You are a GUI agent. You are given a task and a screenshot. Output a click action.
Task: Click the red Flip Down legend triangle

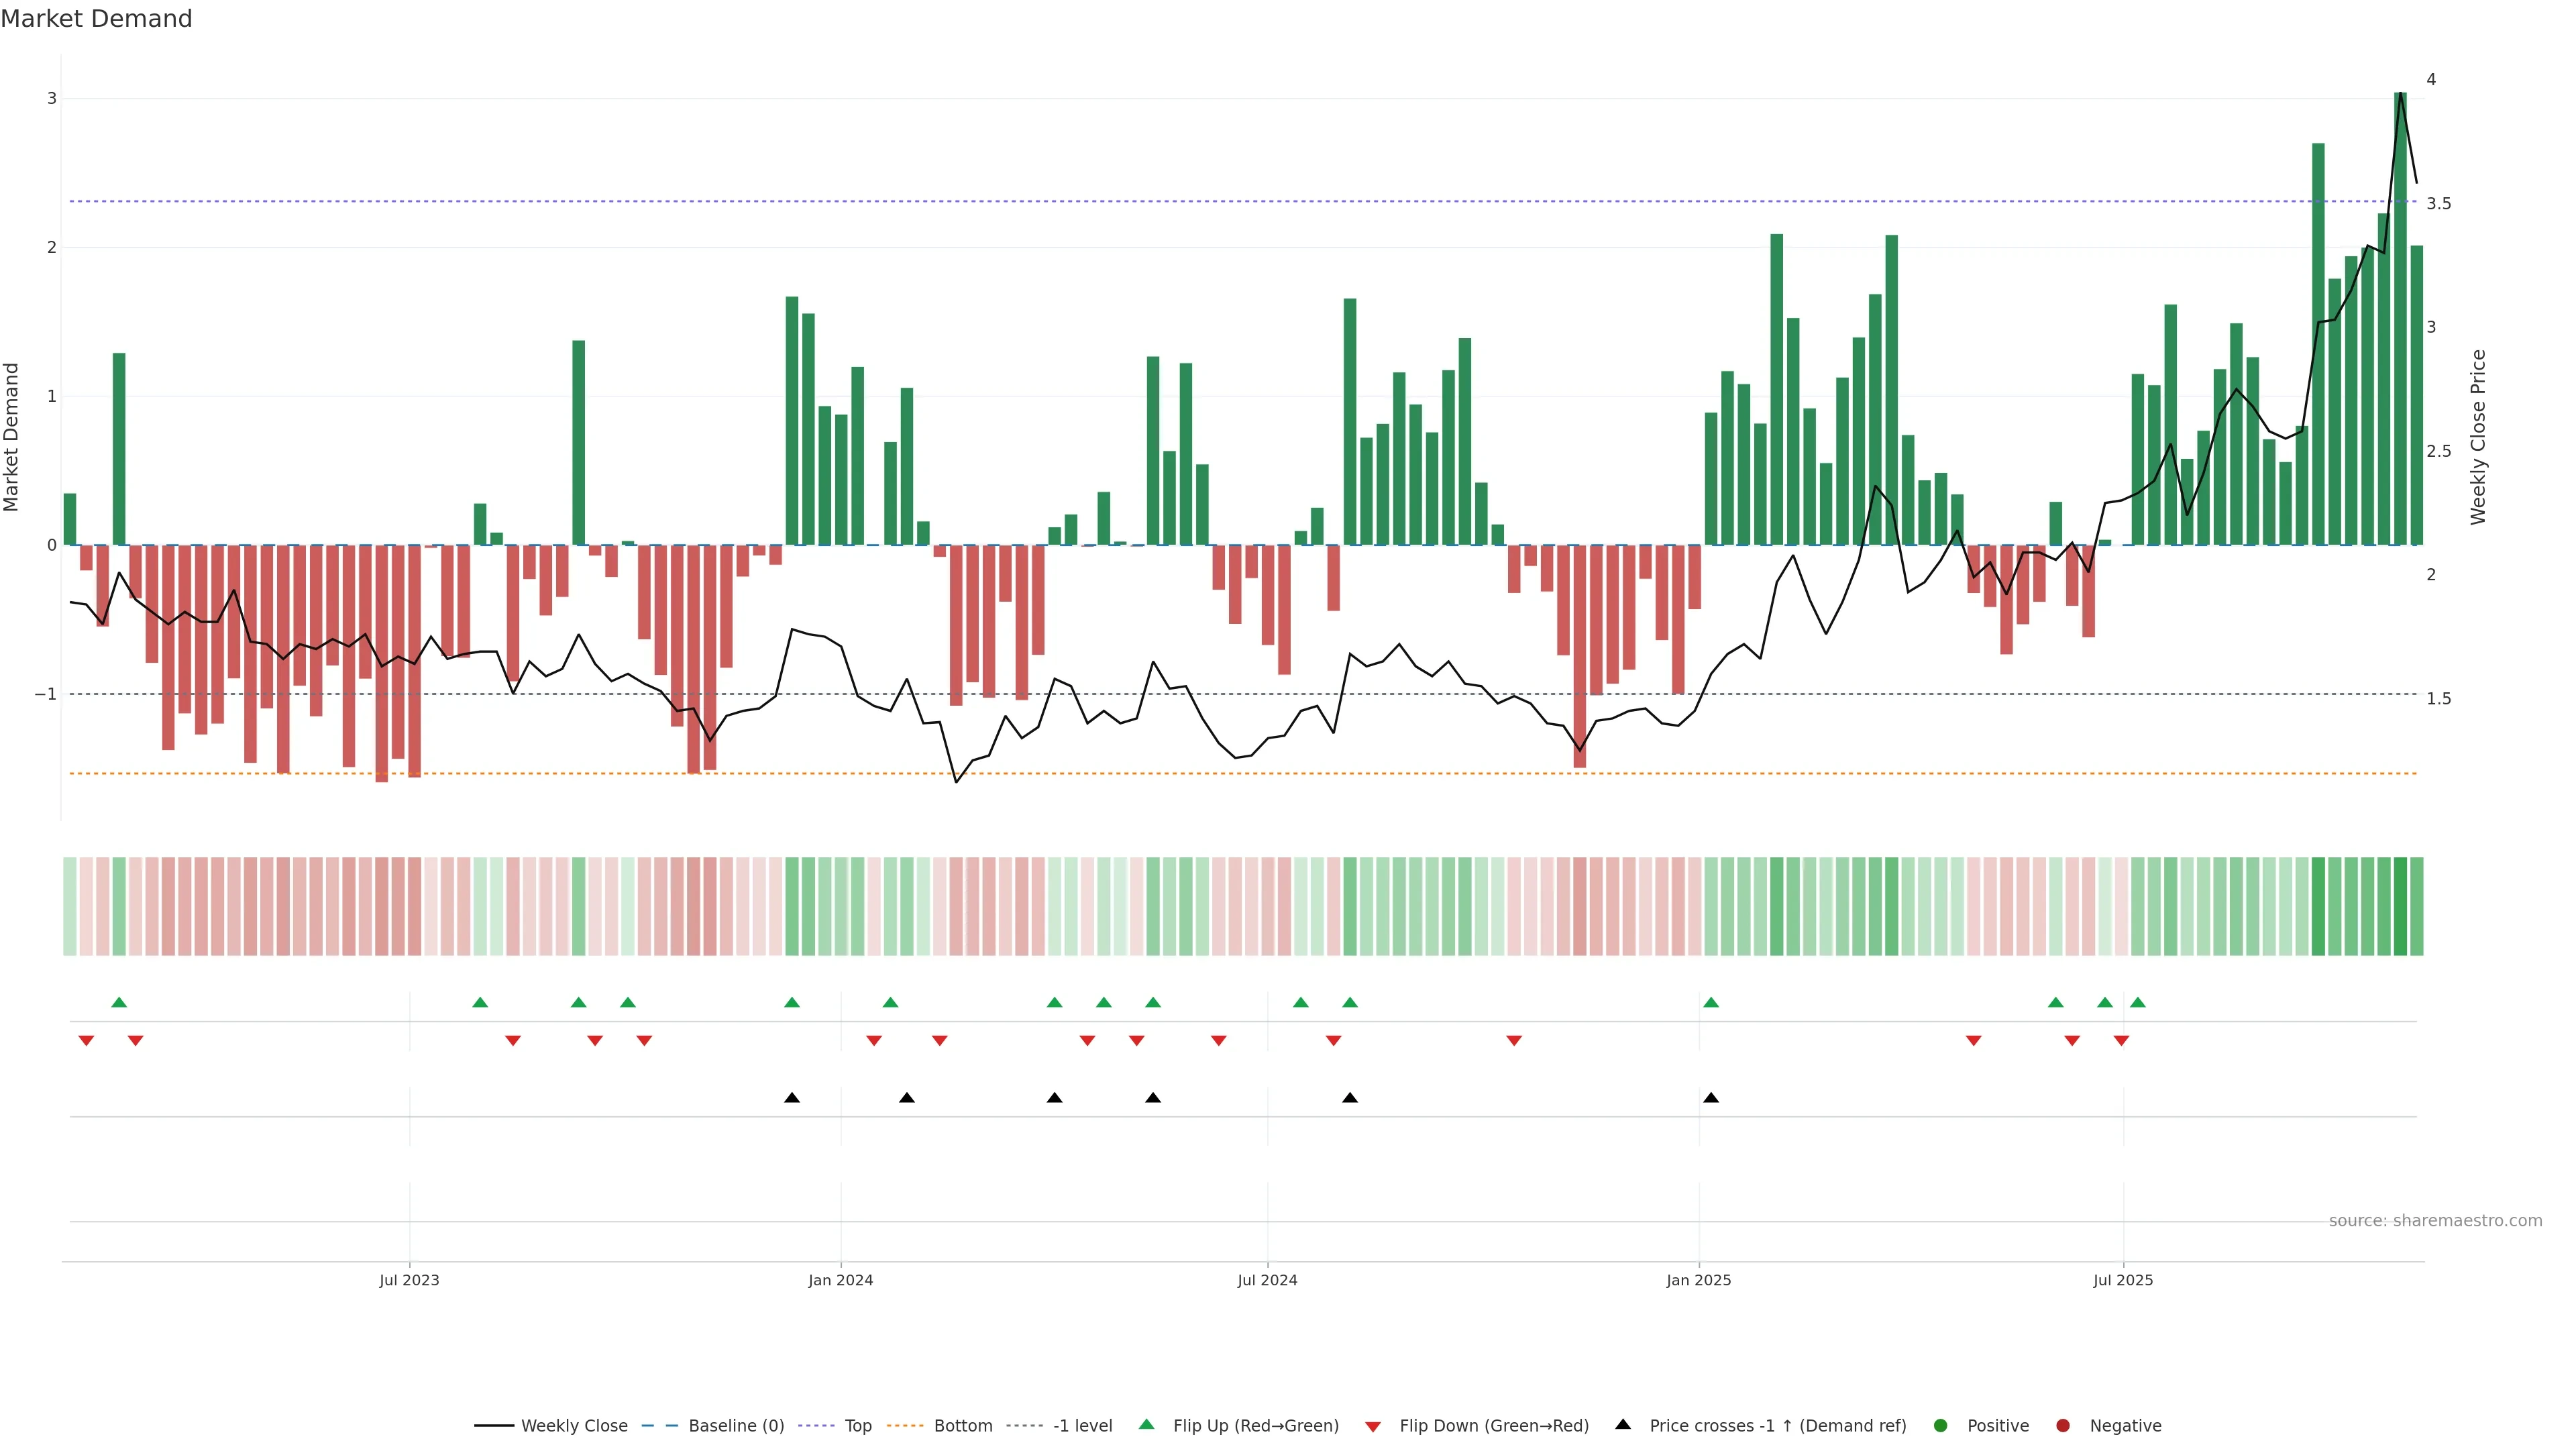click(1373, 1427)
